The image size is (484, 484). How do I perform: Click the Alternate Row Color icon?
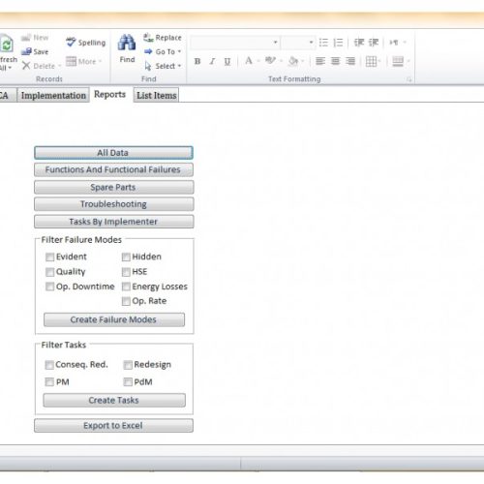[x=398, y=61]
